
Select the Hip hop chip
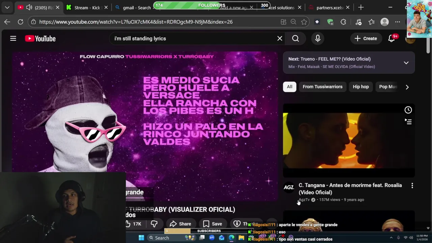click(361, 87)
